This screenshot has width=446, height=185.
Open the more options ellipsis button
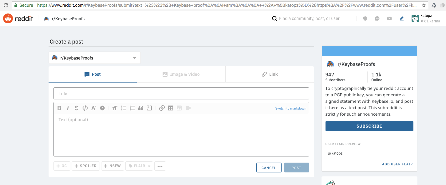(160, 166)
